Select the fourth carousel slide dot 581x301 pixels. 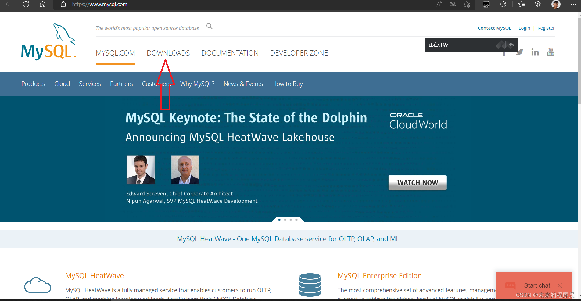[296, 220]
